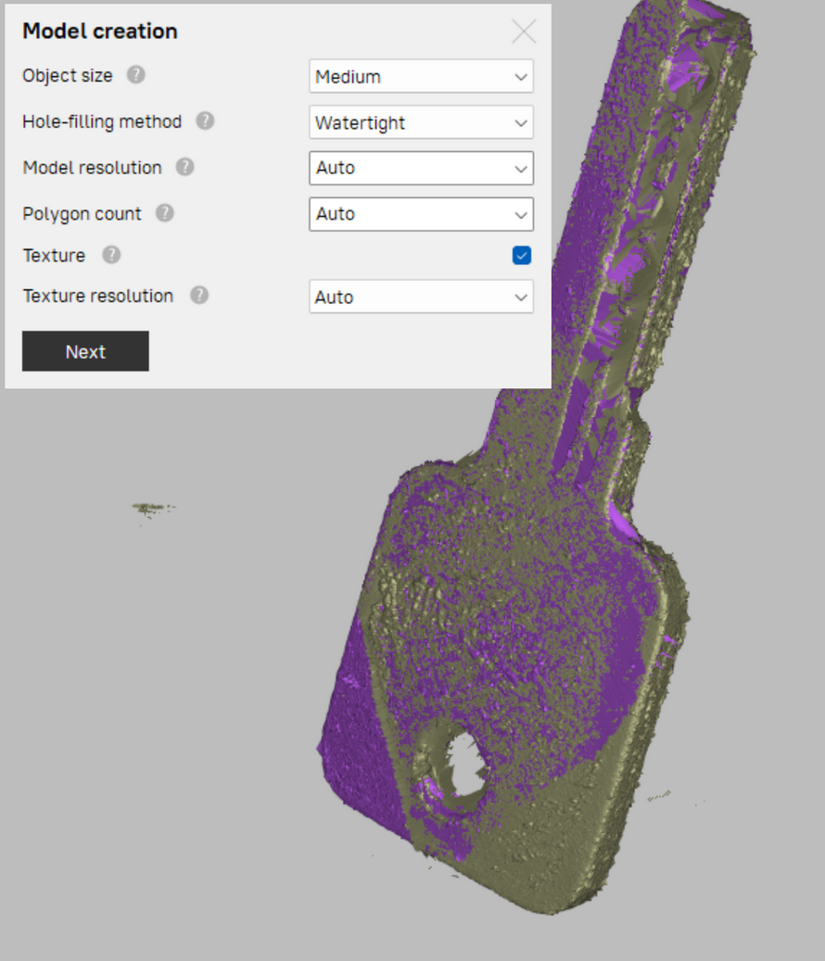Image resolution: width=825 pixels, height=961 pixels.
Task: Click Model resolution help icon
Action: point(185,167)
